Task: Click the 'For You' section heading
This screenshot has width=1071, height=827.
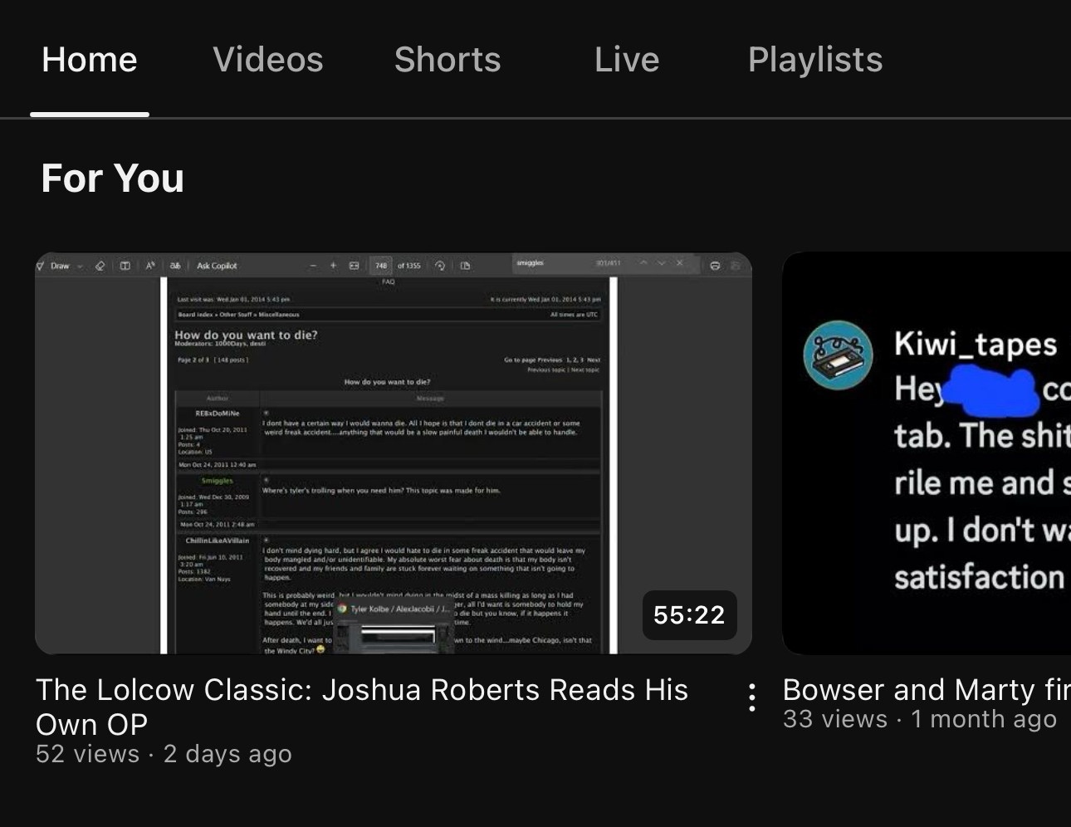Action: coord(113,179)
